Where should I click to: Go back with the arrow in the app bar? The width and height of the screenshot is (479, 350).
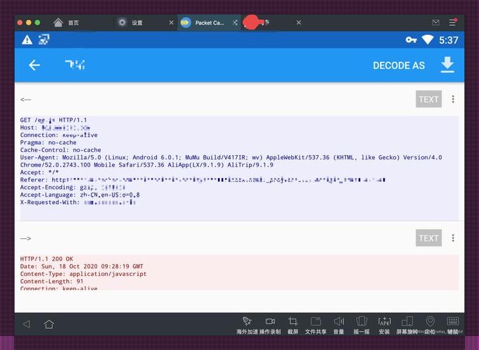(x=34, y=65)
